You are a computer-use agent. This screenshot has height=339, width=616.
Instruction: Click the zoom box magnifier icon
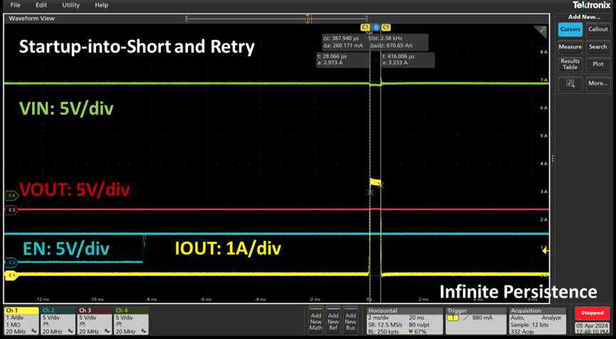(x=570, y=83)
